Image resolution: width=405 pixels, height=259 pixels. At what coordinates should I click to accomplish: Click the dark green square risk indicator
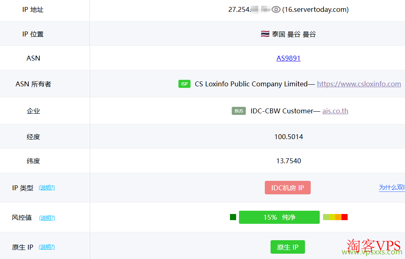[233, 217]
